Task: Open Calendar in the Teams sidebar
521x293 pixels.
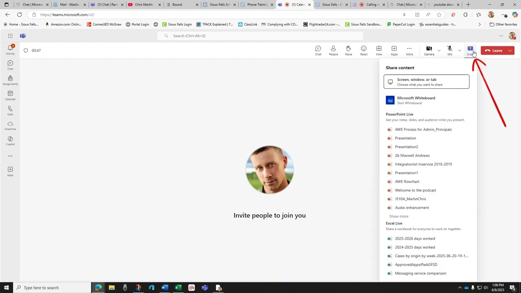Action: 10,95
